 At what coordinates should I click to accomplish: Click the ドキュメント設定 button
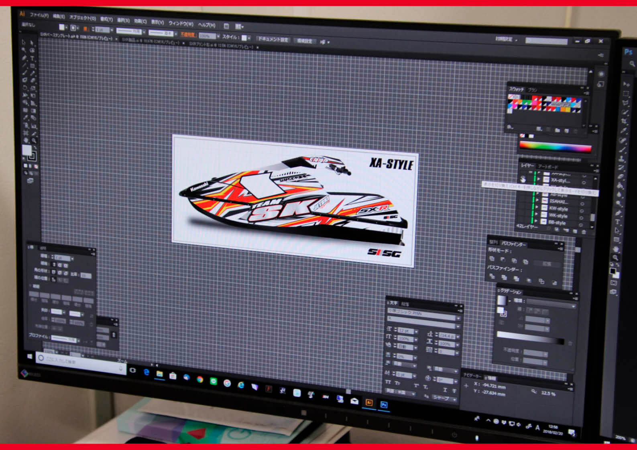[x=273, y=39]
